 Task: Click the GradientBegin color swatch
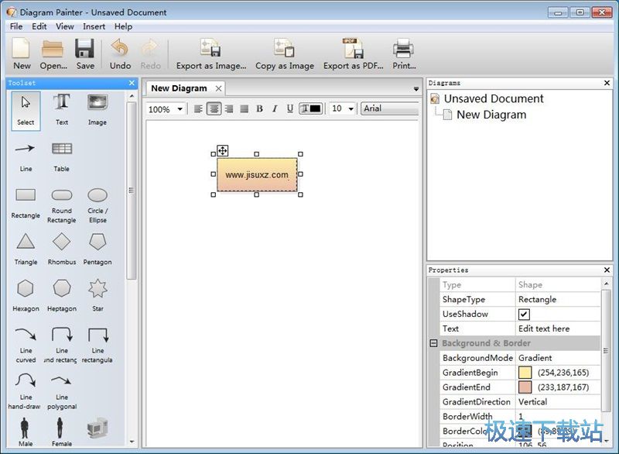click(x=525, y=373)
